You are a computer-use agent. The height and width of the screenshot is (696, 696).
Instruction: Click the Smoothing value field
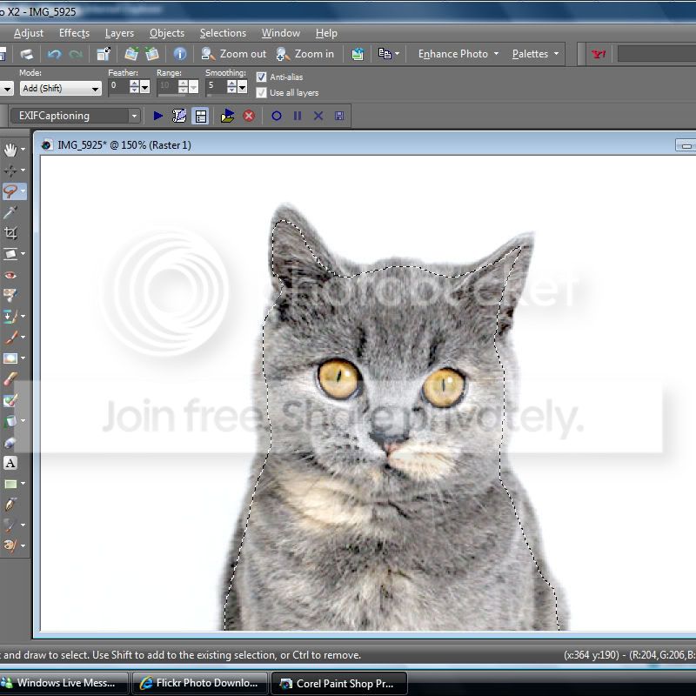click(214, 87)
